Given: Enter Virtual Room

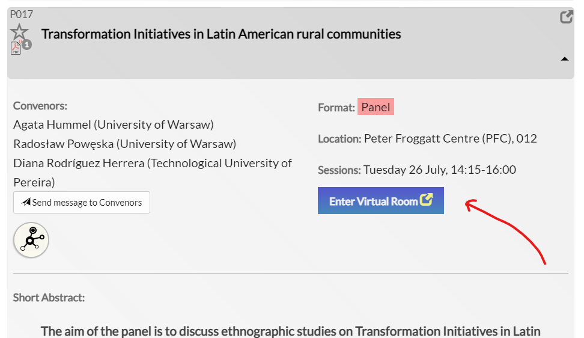Looking at the screenshot, I should click(380, 201).
